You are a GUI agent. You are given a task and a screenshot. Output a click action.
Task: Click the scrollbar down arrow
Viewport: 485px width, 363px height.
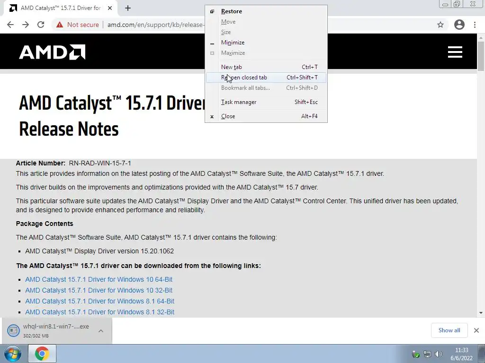pos(481,313)
